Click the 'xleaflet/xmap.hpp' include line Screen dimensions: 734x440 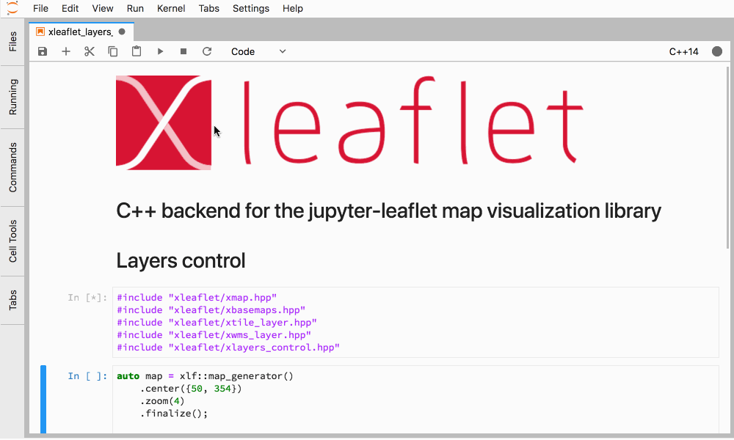coord(197,298)
